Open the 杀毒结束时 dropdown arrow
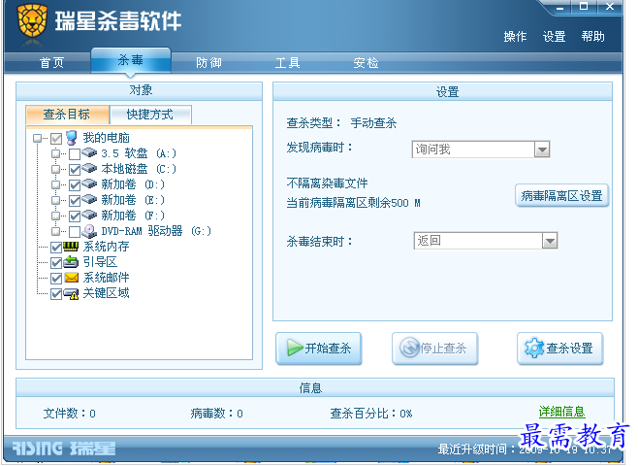Screen dimensions: 638x466 click(x=550, y=241)
